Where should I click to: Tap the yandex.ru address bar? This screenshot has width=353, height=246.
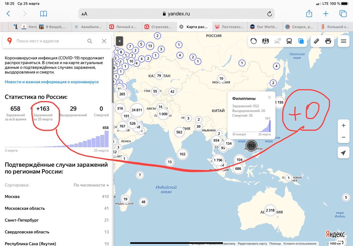pos(176,14)
